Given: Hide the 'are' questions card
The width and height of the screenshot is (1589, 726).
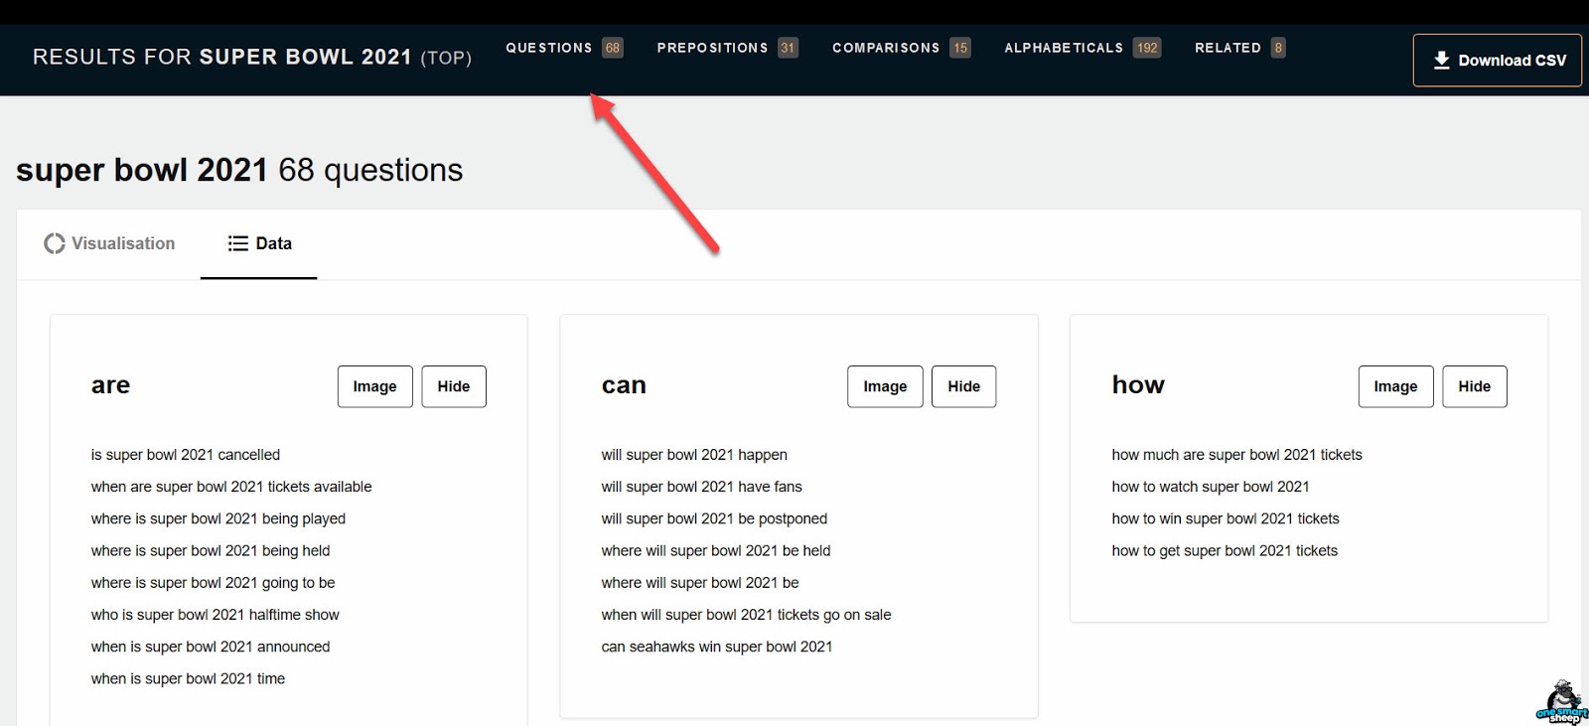Looking at the screenshot, I should click(454, 386).
